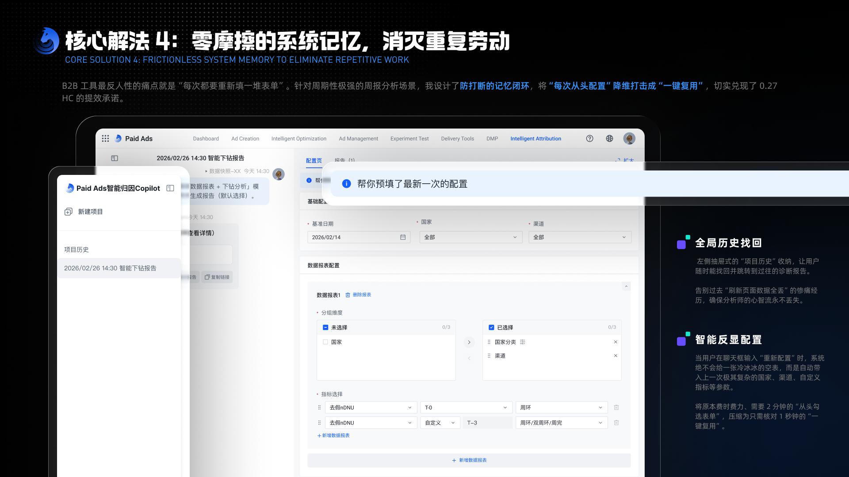Screen dimensions: 849x477
Task: Move selected item left with the arrow button
Action: tap(469, 358)
